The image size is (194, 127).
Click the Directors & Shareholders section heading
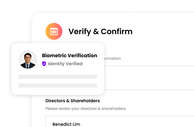[x=73, y=101]
